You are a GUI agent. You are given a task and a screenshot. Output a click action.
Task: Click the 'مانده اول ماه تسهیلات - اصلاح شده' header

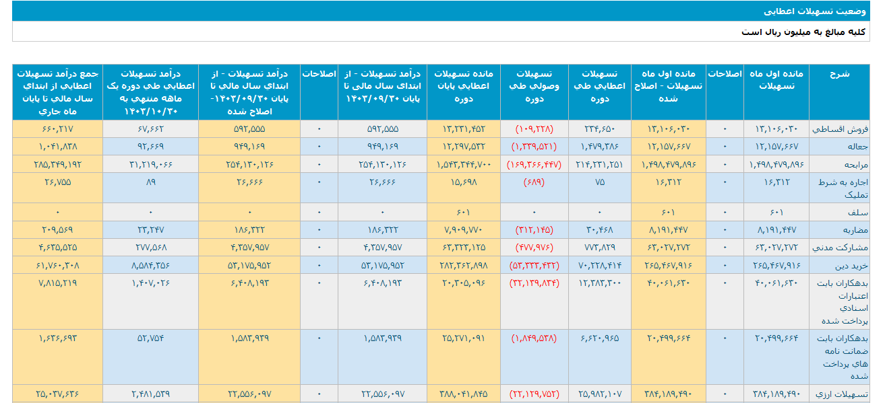(668, 86)
